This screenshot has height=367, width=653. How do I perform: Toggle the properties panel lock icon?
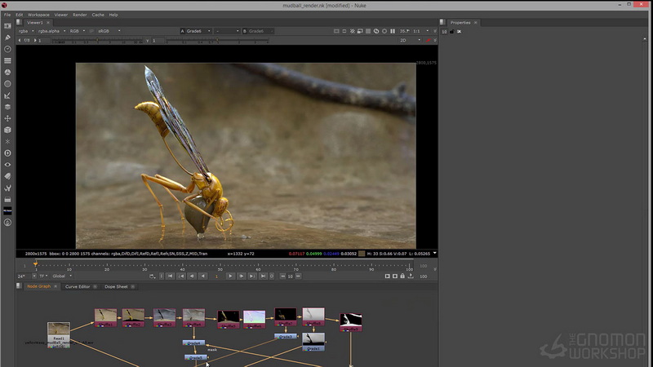point(452,32)
